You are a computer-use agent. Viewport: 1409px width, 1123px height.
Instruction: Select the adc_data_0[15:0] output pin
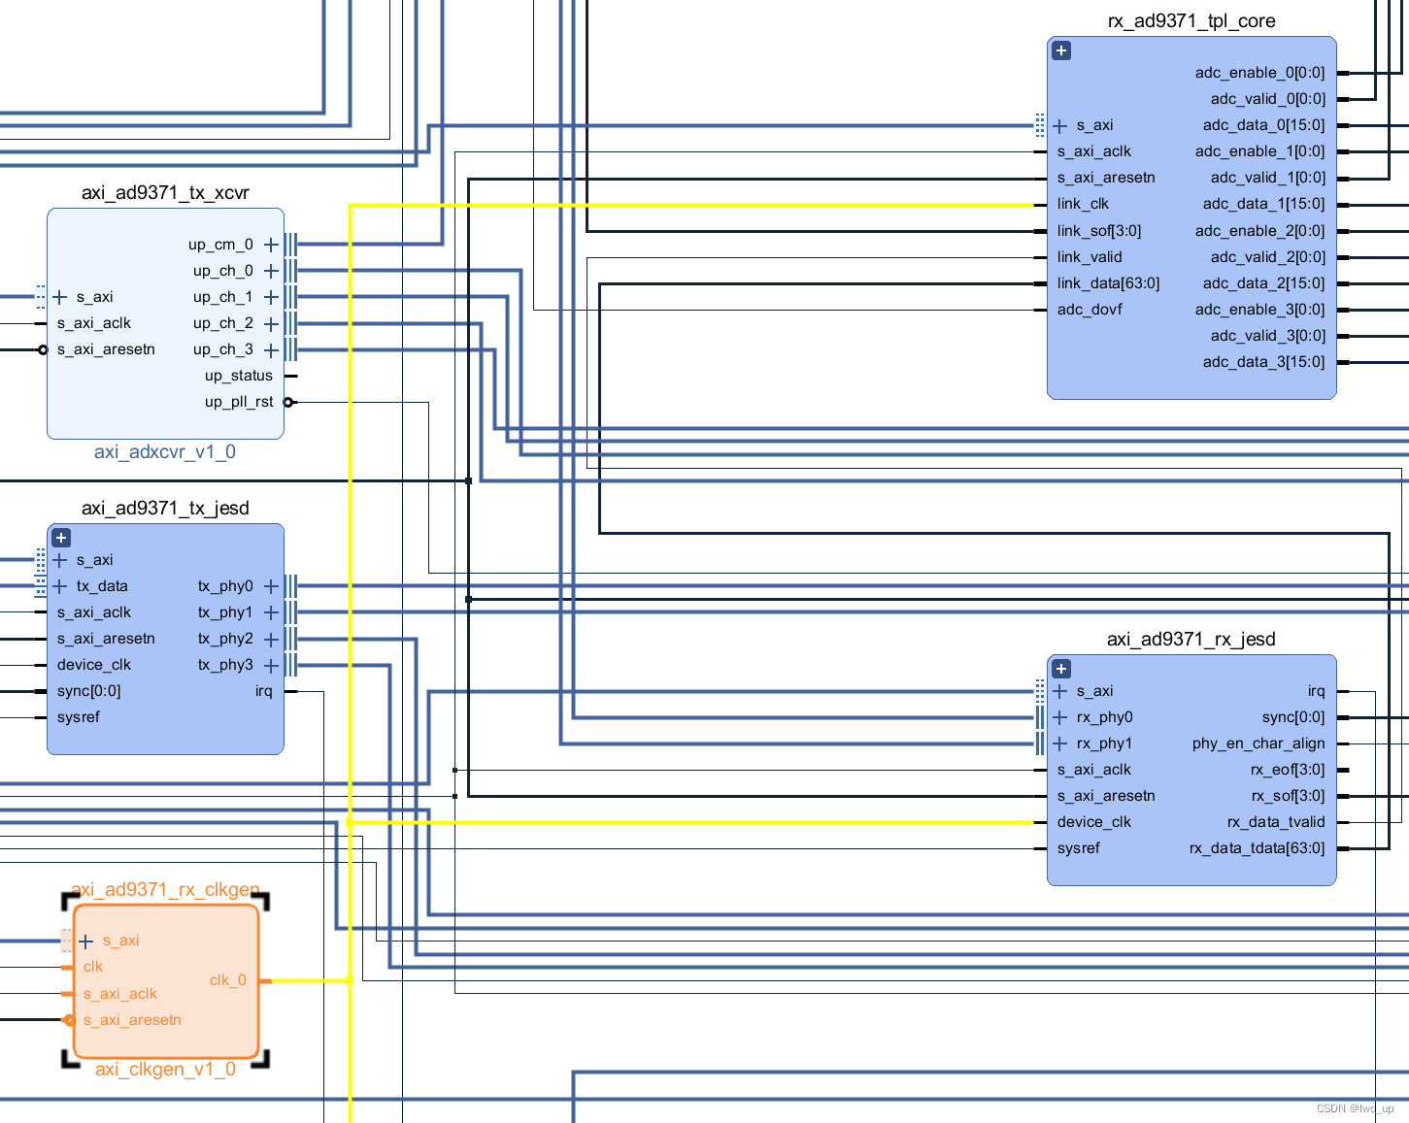(1263, 125)
